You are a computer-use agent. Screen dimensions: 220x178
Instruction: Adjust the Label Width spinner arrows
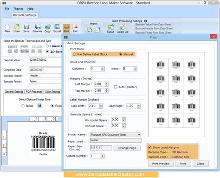tap(101, 106)
